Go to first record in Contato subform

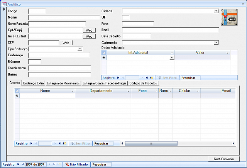[31, 143]
